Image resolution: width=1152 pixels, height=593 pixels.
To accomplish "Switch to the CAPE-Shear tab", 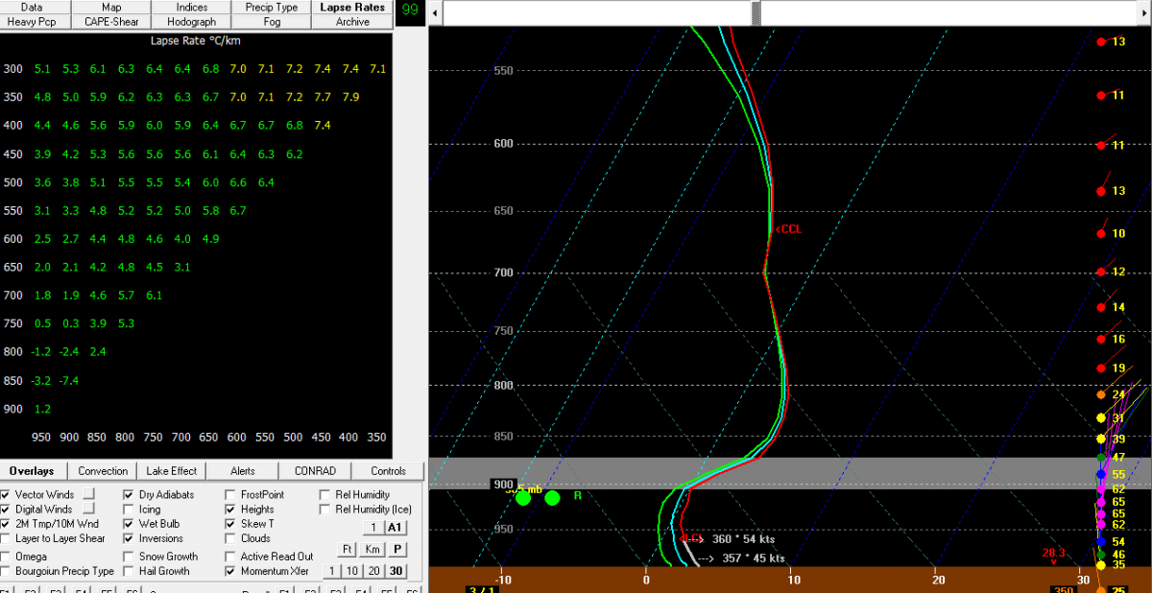I will click(111, 21).
